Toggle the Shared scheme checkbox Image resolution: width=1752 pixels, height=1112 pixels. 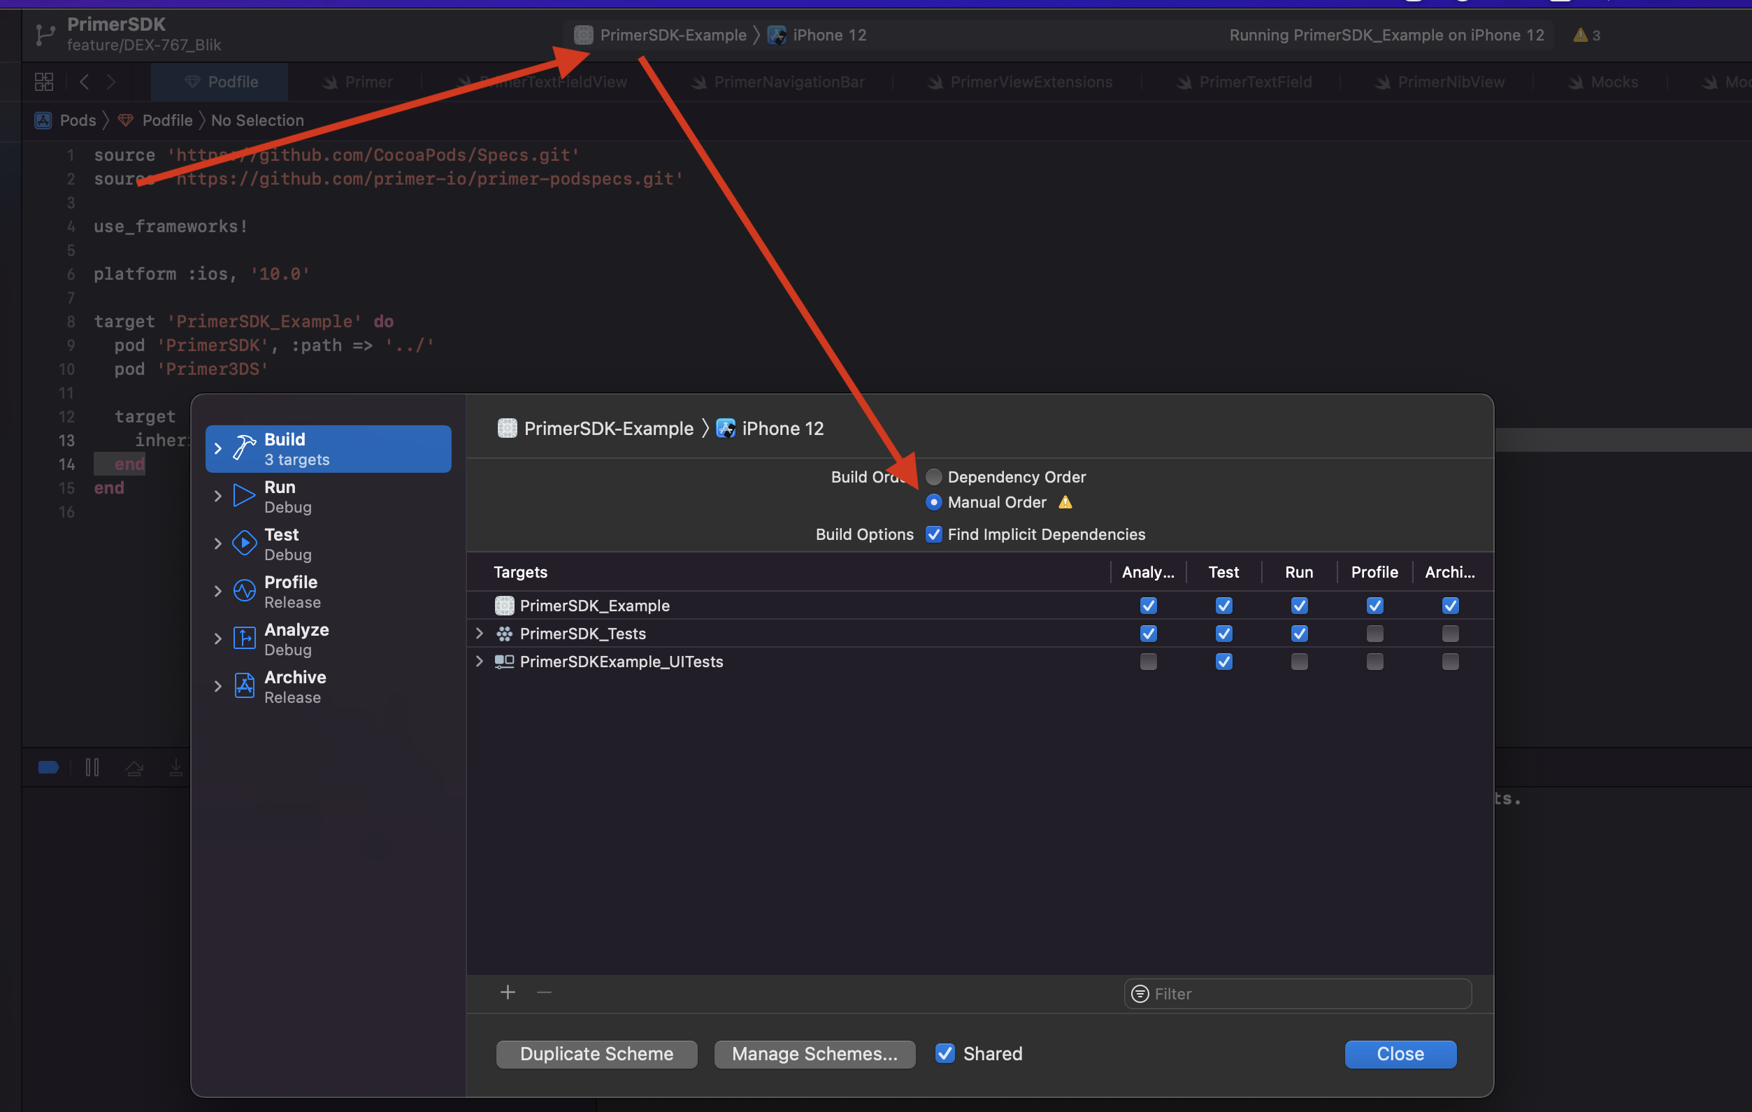pyautogui.click(x=945, y=1053)
